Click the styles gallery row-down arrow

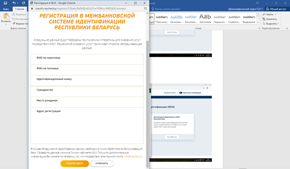tap(258, 19)
